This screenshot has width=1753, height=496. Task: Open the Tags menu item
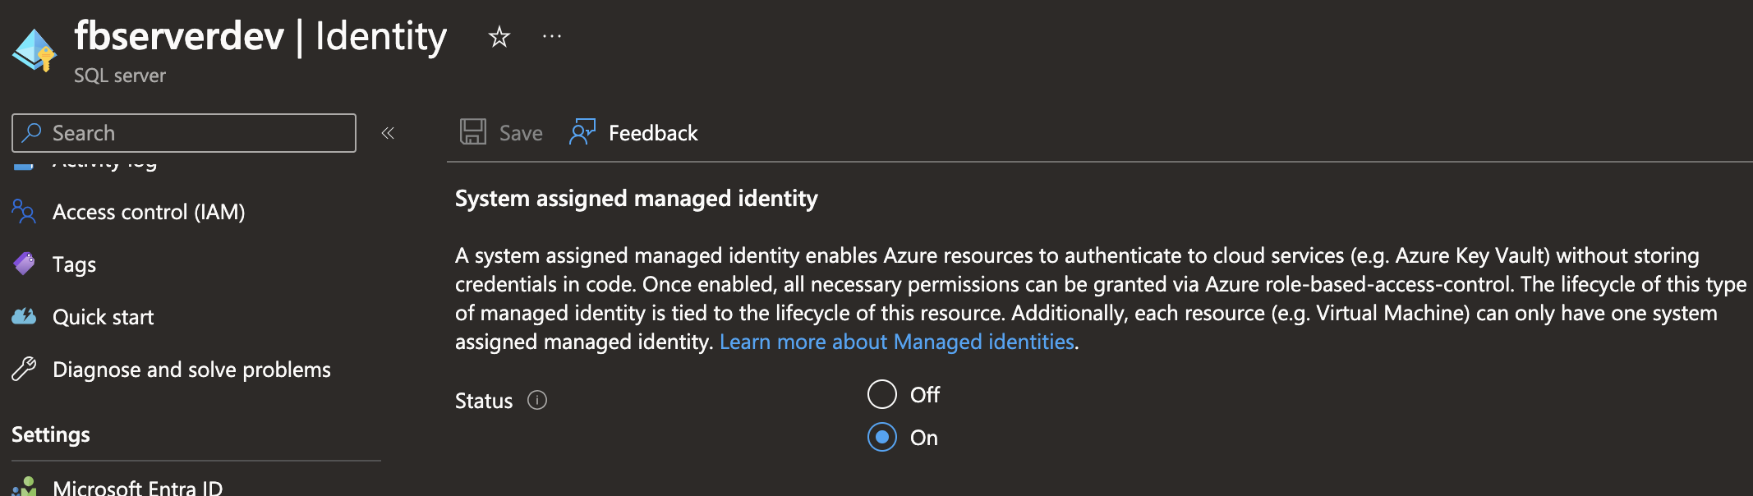(x=74, y=264)
